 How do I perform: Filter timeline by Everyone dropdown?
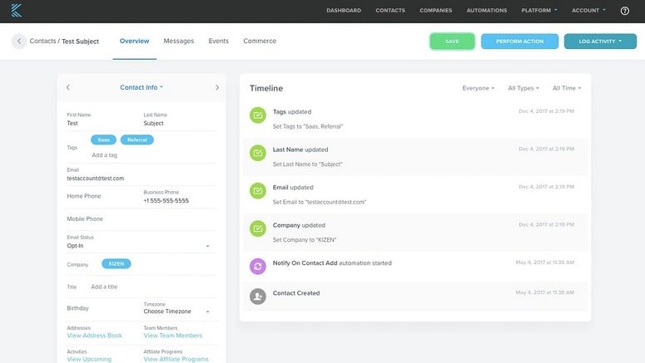click(478, 88)
